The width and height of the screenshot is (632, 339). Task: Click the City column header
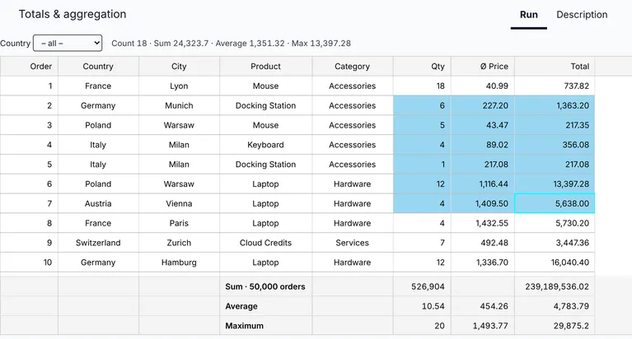tap(180, 67)
